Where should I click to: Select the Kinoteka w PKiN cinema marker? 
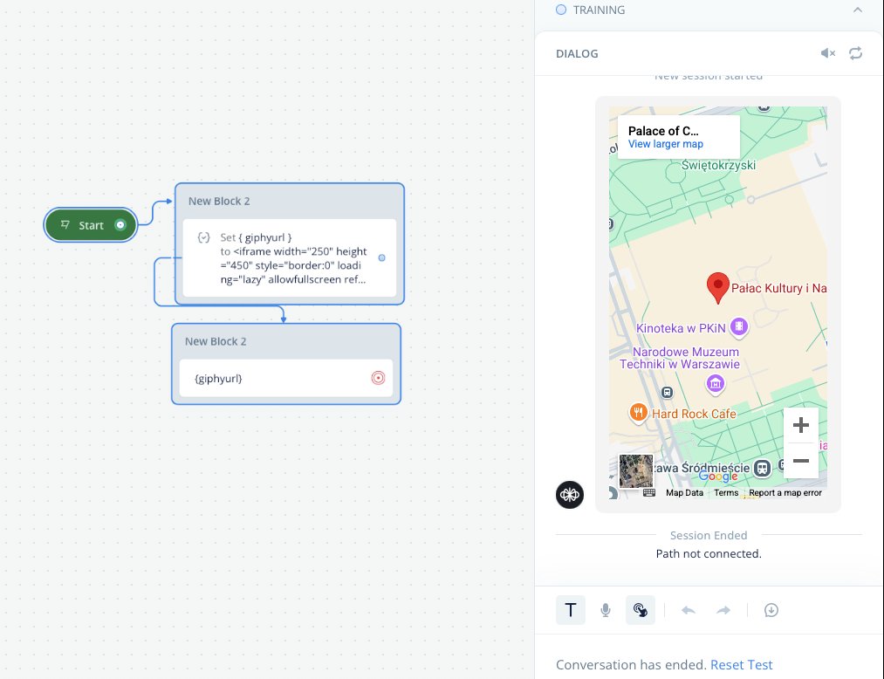pos(739,326)
